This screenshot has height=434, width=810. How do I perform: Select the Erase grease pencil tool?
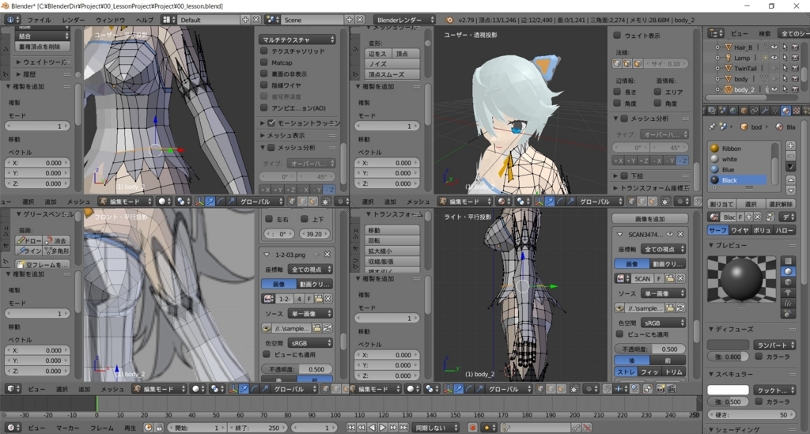point(56,240)
